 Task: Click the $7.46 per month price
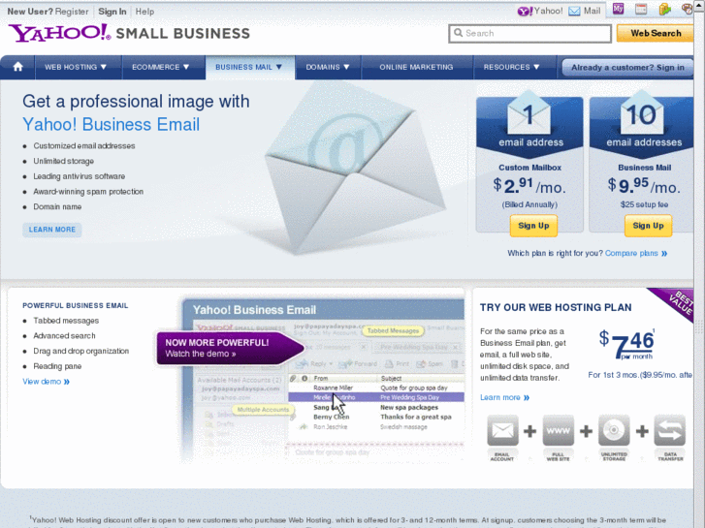tap(626, 344)
